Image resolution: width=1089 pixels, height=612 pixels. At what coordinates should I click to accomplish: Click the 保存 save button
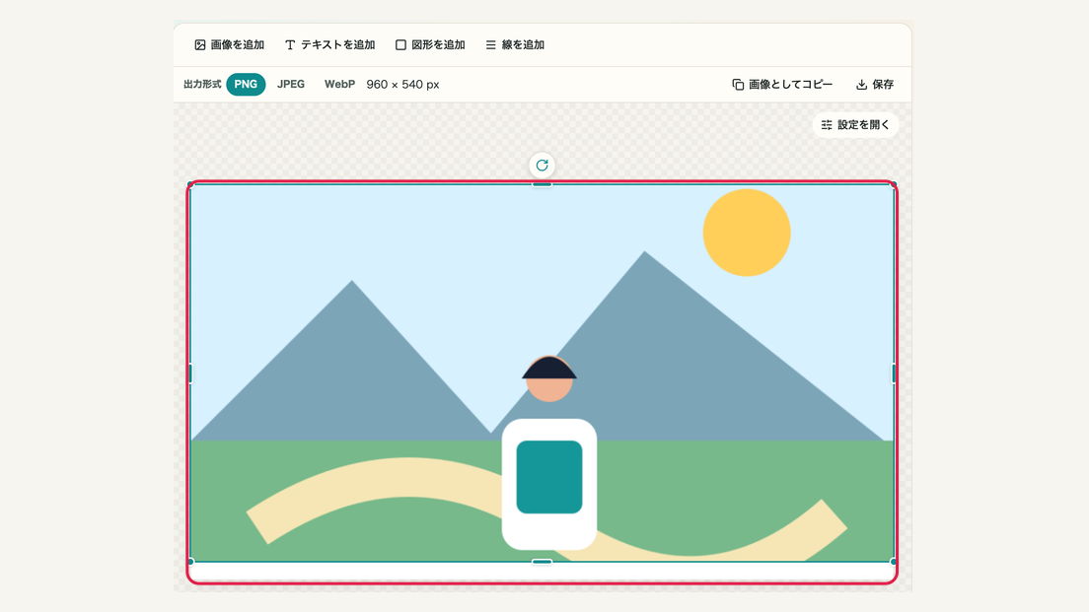coord(874,84)
